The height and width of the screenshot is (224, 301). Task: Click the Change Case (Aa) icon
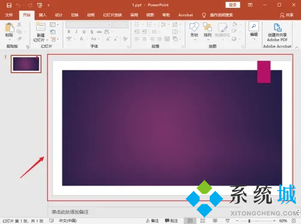[95, 39]
